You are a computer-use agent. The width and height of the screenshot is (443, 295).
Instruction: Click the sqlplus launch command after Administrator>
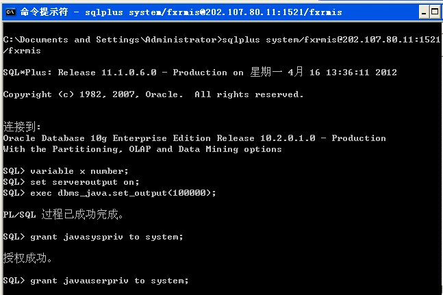331,40
